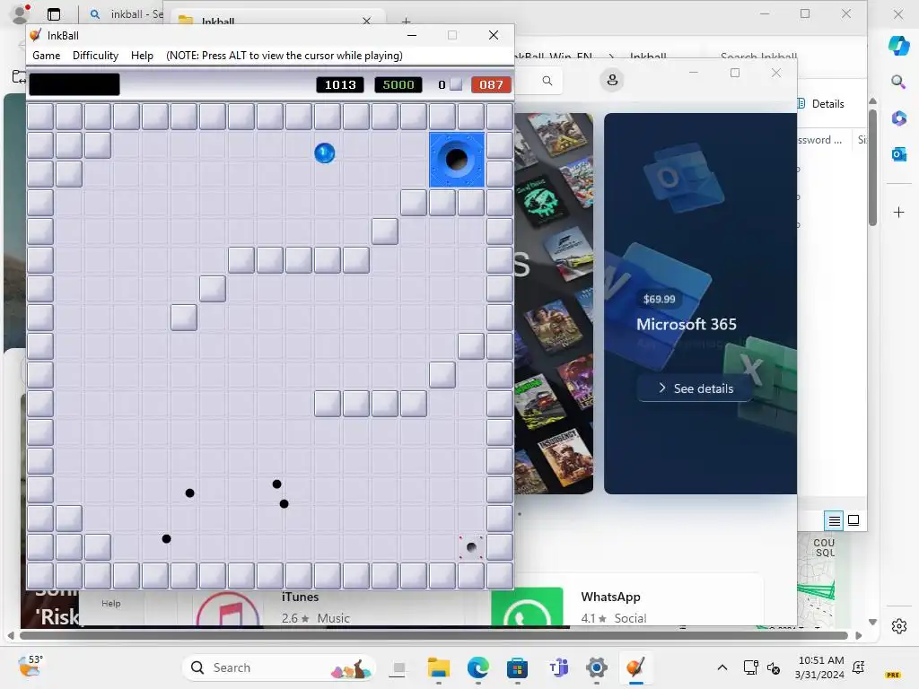Open Outlook in the Edge sidebar
919x689 pixels.
coord(898,154)
